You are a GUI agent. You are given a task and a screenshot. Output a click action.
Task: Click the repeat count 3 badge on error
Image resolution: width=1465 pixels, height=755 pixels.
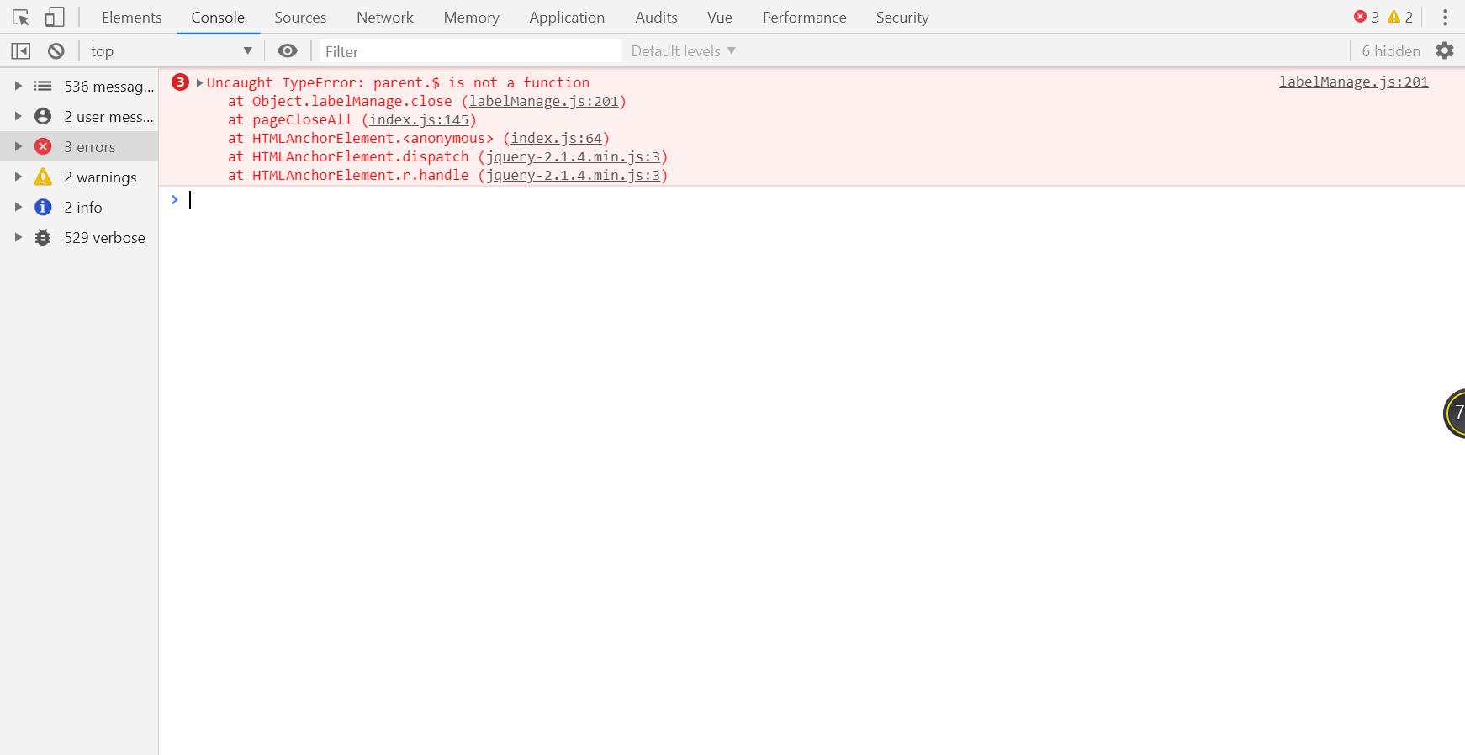coord(180,82)
